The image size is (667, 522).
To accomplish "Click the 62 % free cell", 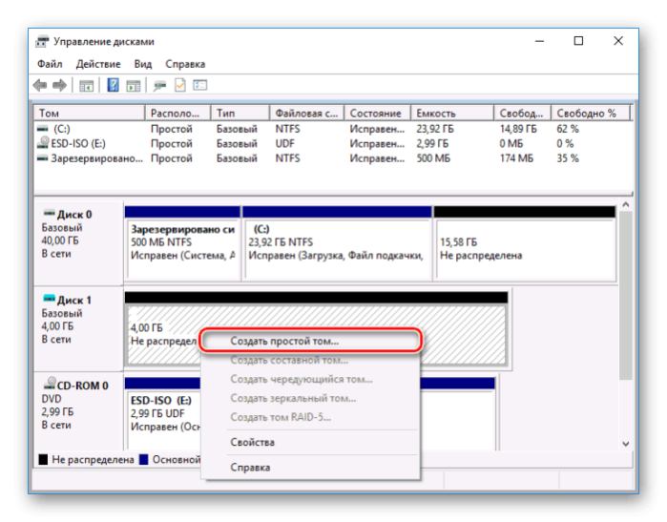I will click(568, 129).
